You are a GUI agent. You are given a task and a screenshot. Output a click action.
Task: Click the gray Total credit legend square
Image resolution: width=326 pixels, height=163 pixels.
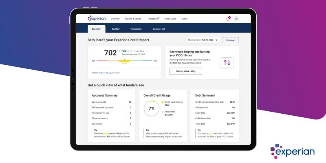(163, 111)
